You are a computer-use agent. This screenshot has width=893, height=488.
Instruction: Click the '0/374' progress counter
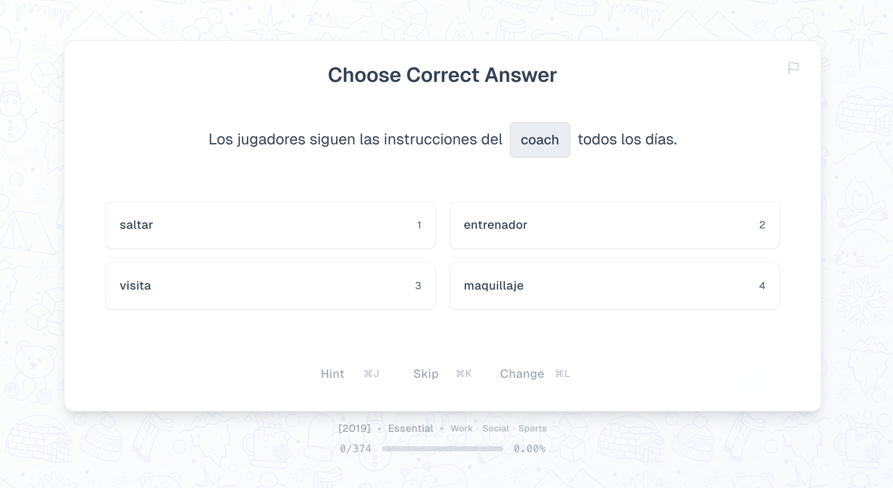point(354,449)
